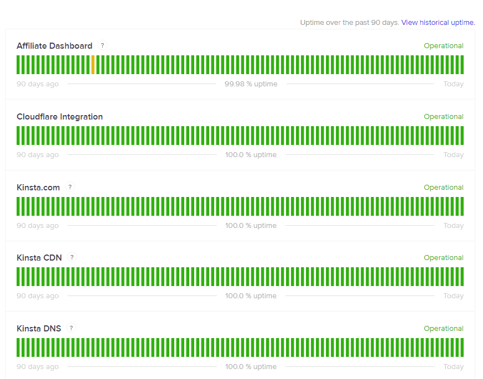483x379 pixels.
Task: Open the Kinsta.com help tooltip icon
Action: (70, 188)
